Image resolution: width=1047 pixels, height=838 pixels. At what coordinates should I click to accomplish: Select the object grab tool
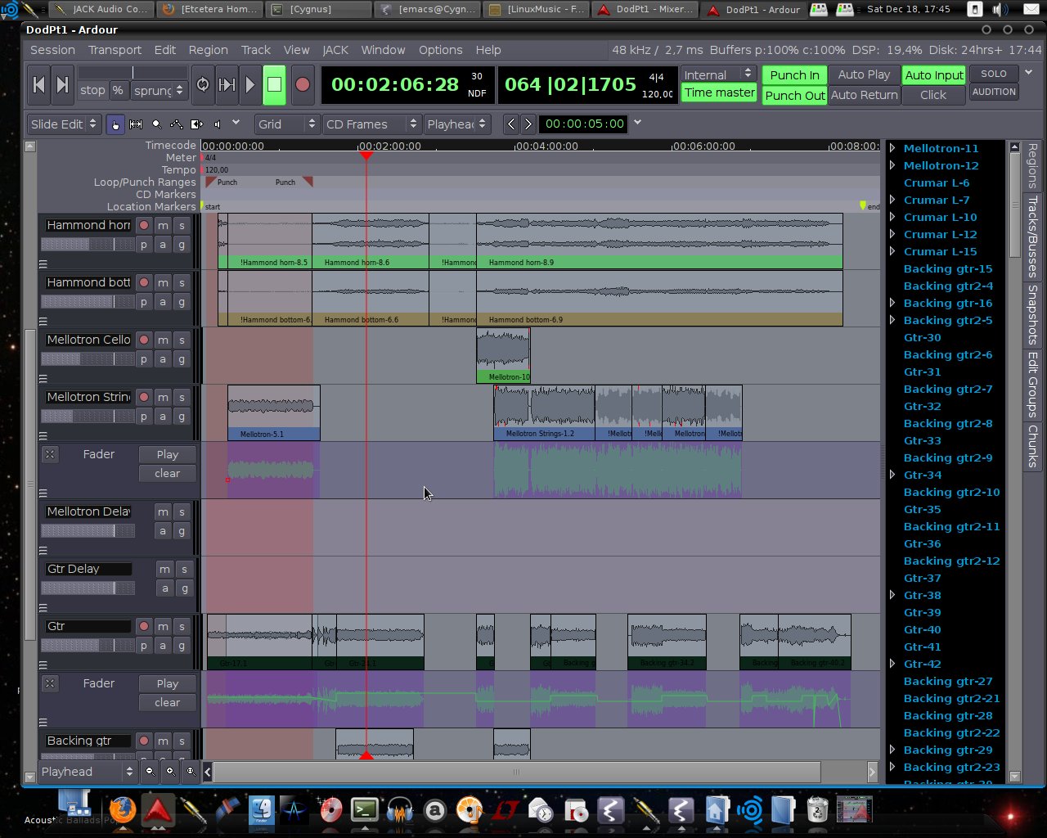coord(115,124)
